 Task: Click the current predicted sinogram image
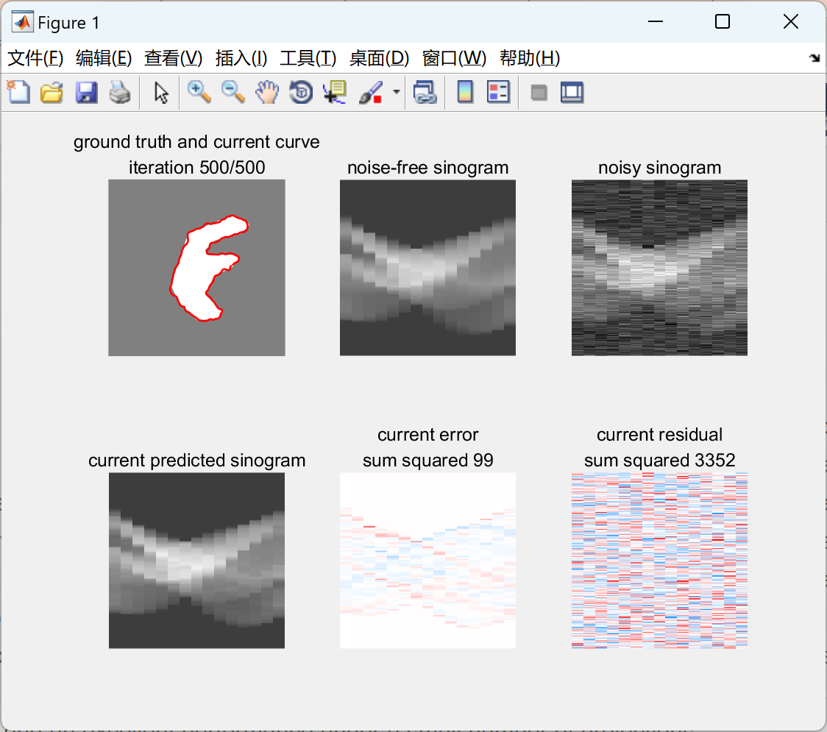pos(196,561)
